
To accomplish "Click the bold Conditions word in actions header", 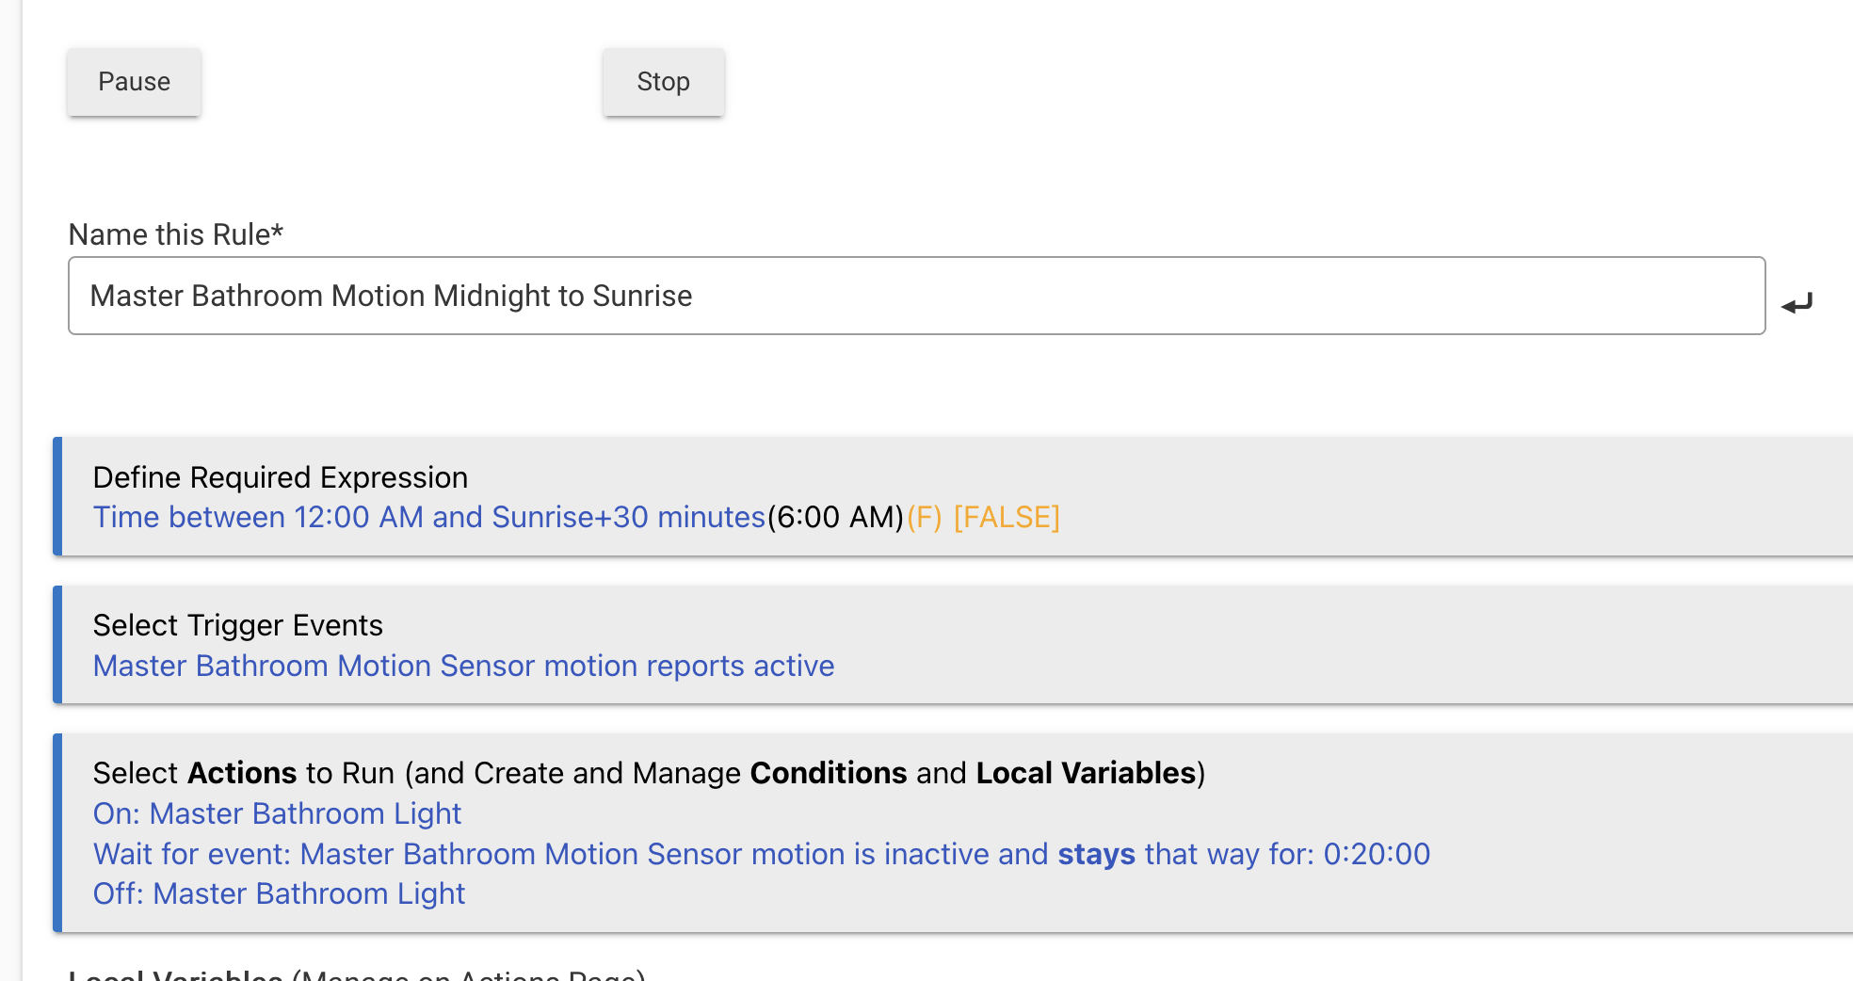I will pos(828,773).
